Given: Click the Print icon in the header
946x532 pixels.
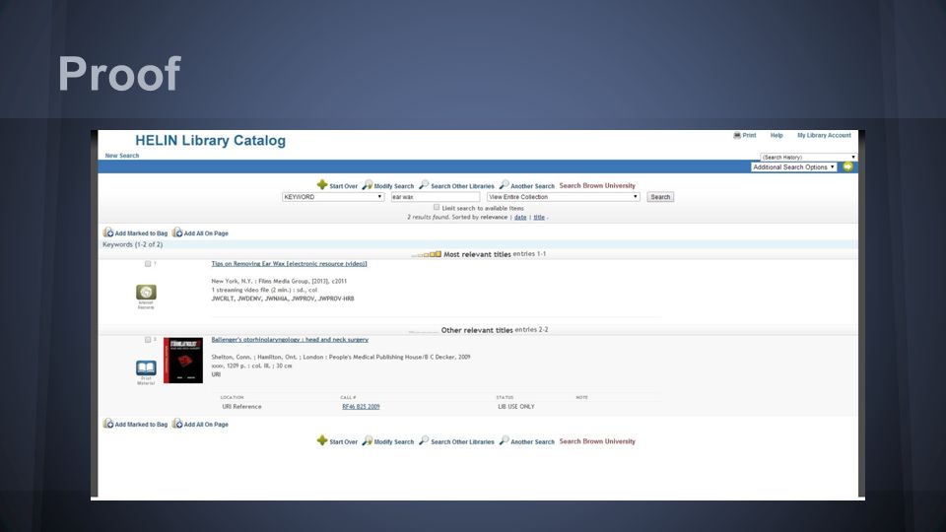Looking at the screenshot, I should (x=737, y=136).
